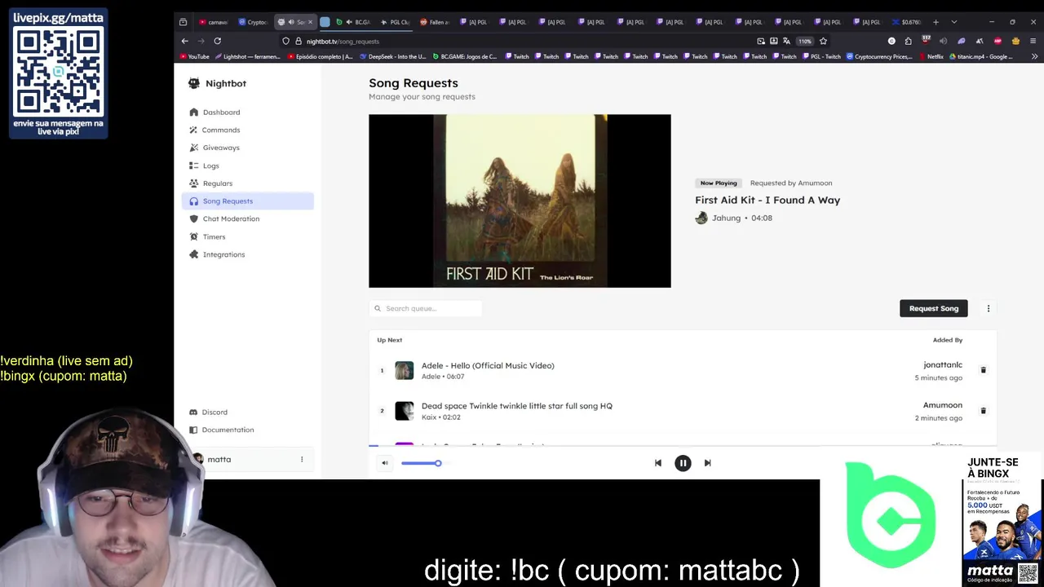The image size is (1044, 587).
Task: Click the Request Song button
Action: (934, 308)
